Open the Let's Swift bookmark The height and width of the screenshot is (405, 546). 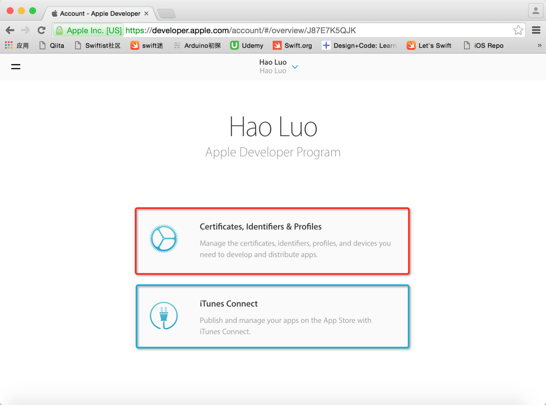click(429, 45)
